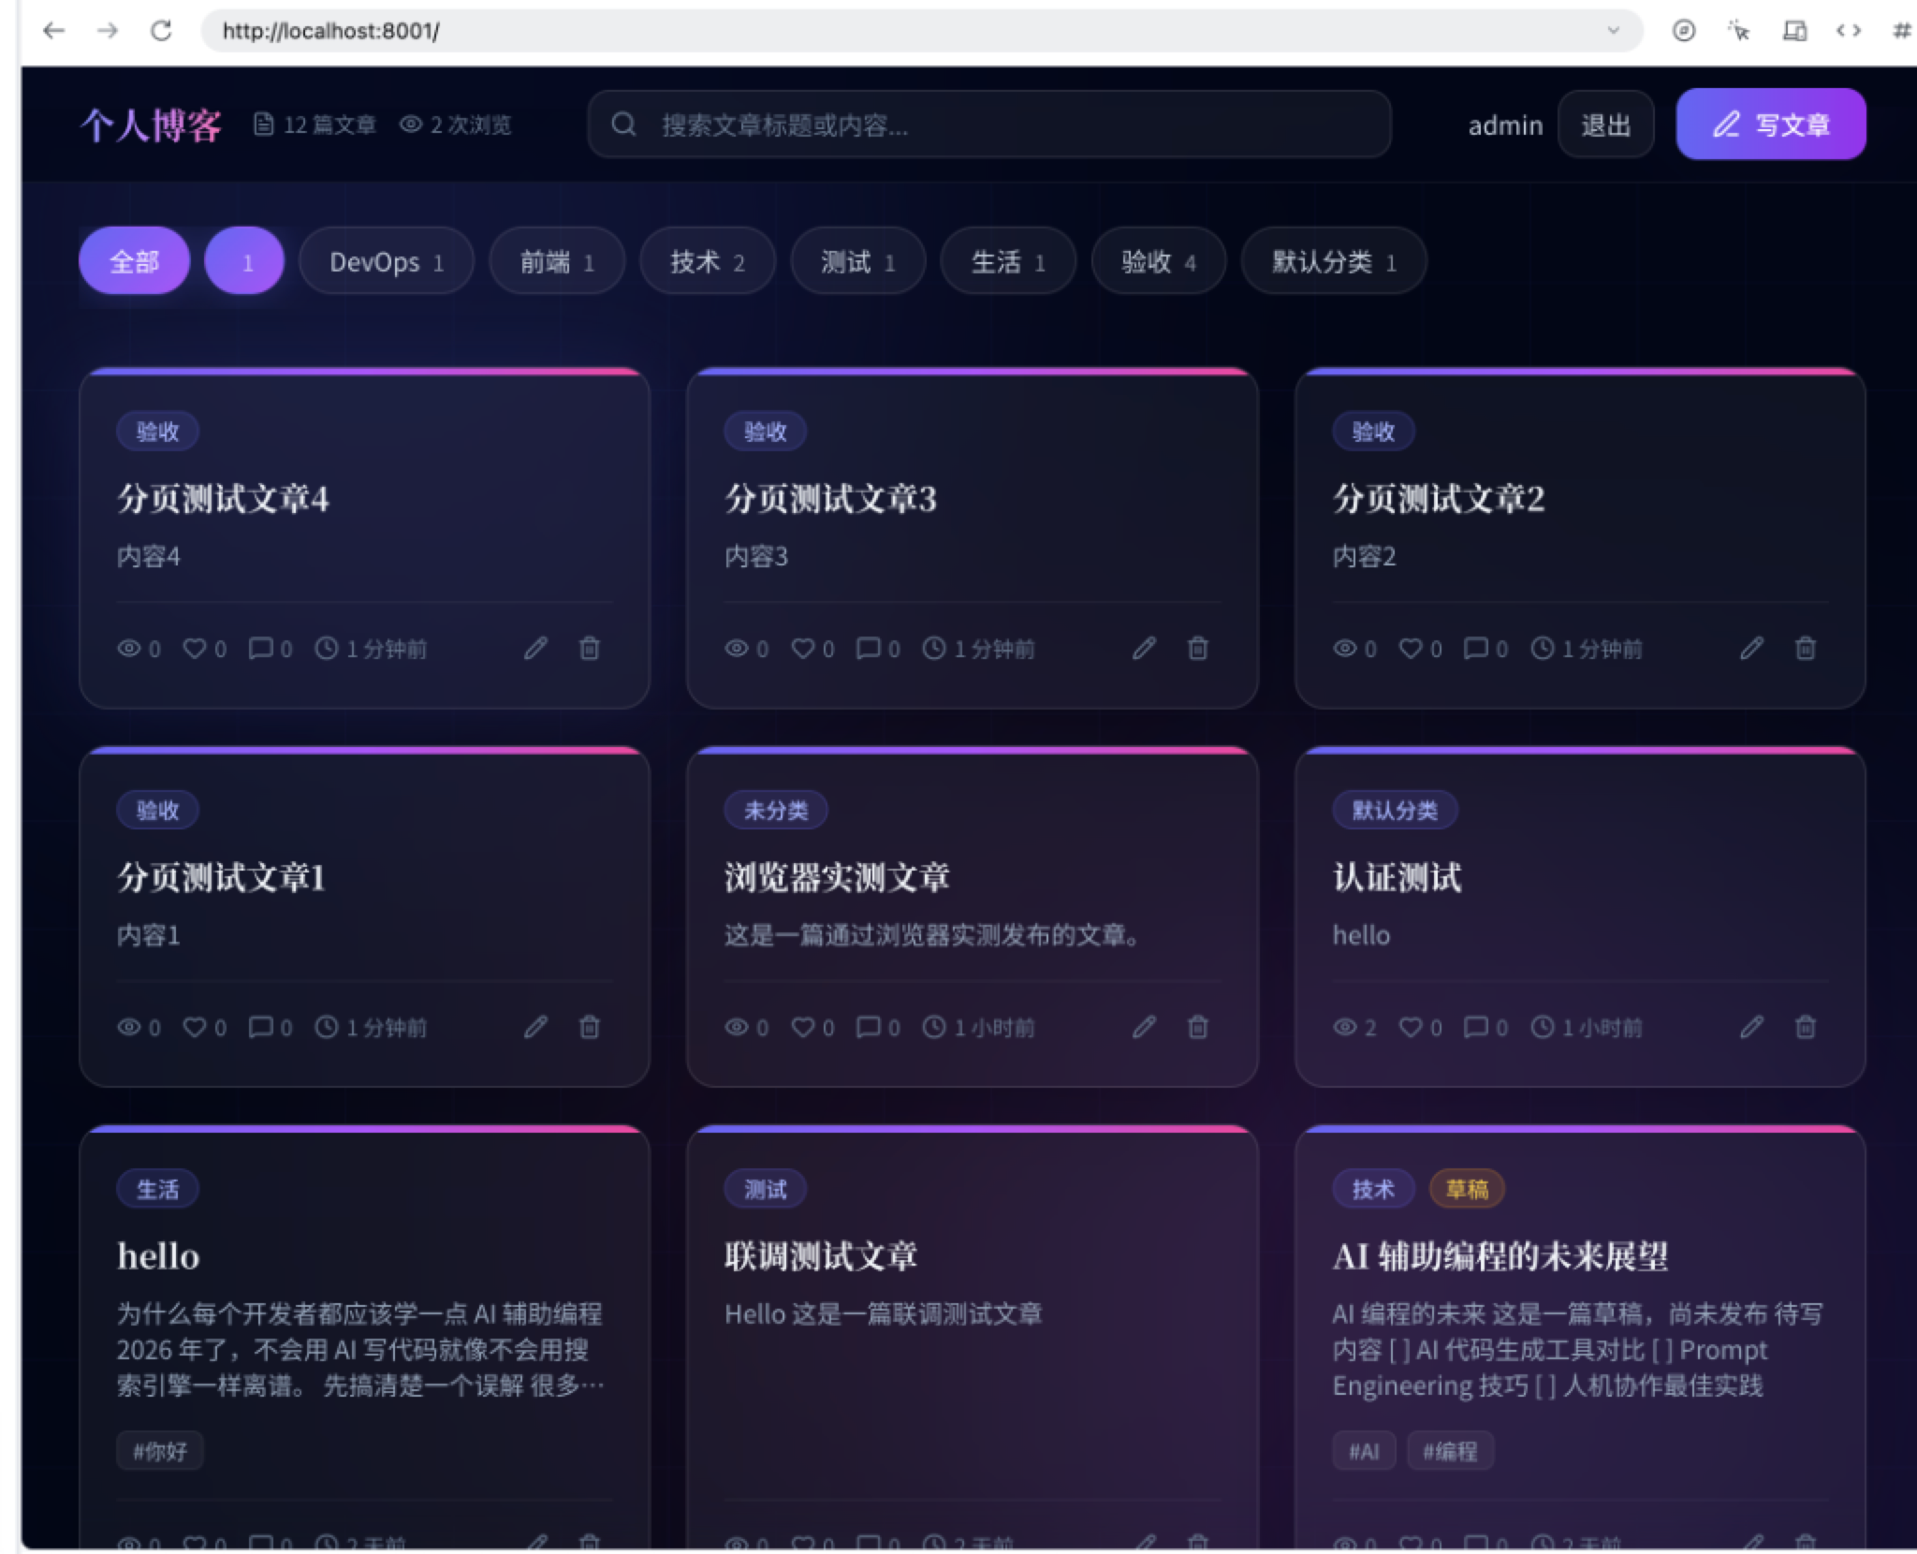Click the heart like icon on 分页测试文章4
1917x1554 pixels.
(195, 648)
